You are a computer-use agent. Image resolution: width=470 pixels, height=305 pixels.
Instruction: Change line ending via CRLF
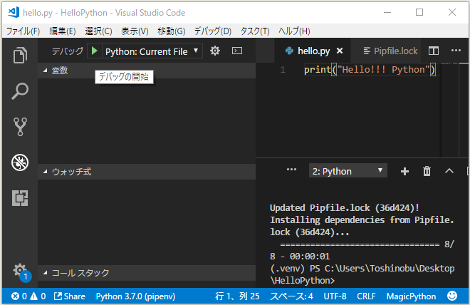click(x=366, y=296)
